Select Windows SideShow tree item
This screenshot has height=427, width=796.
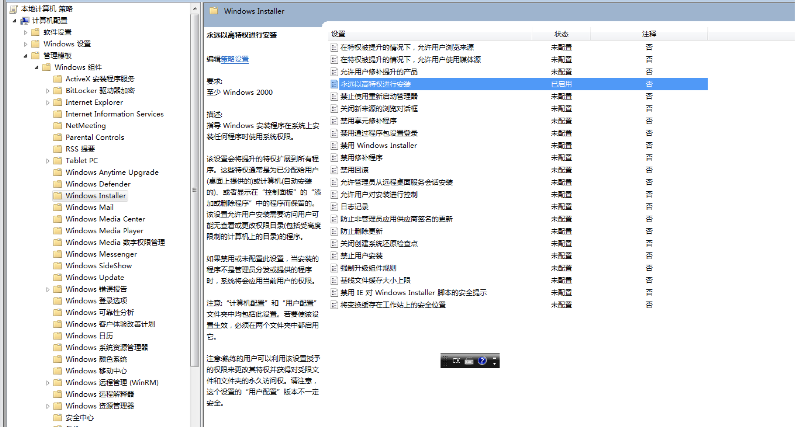click(99, 266)
